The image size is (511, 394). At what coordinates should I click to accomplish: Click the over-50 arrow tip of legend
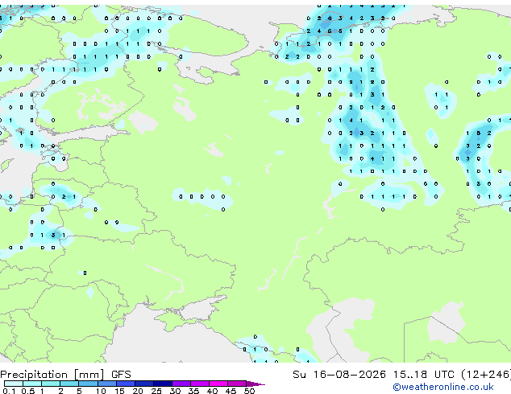255,384
